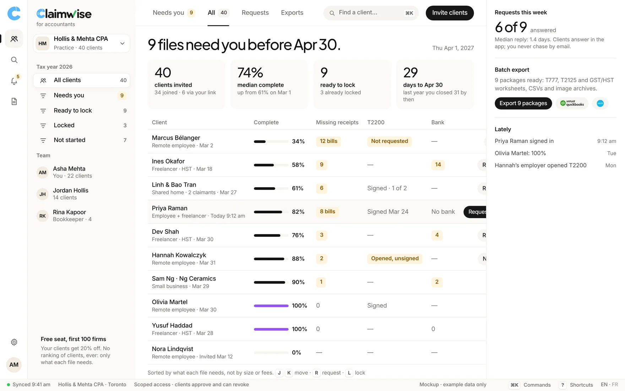Click Asha Mehta's AM team avatar
Screen dimensions: 625x391
pyautogui.click(x=43, y=172)
